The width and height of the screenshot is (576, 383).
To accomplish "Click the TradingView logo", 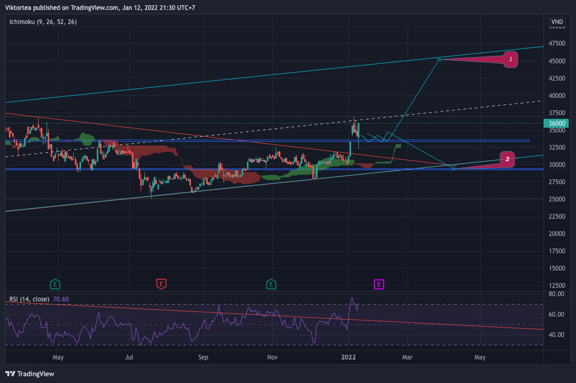I will pyautogui.click(x=30, y=374).
